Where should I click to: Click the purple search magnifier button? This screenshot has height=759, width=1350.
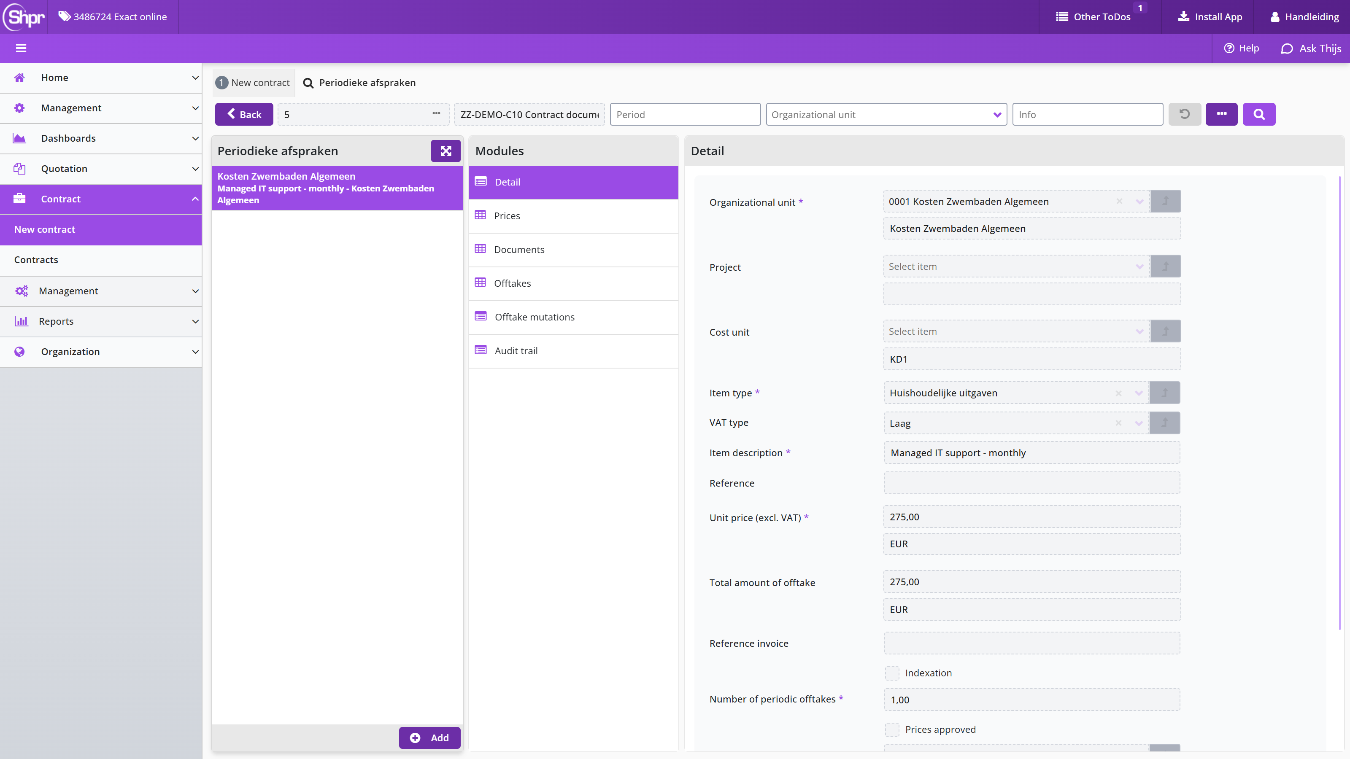1259,114
